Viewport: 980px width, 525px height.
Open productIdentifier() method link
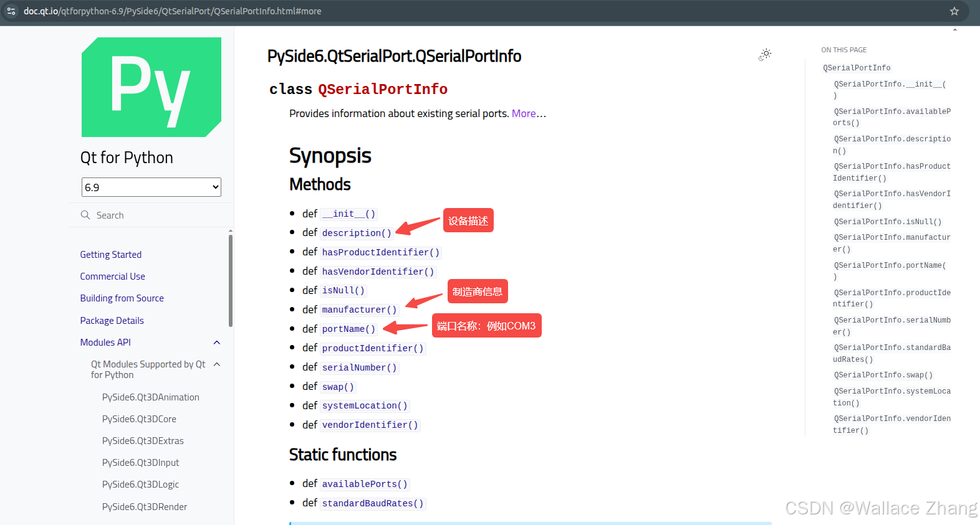tap(373, 348)
